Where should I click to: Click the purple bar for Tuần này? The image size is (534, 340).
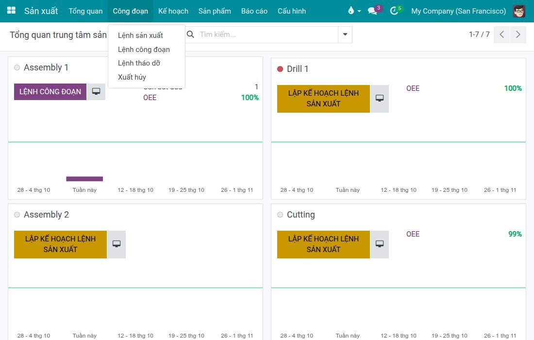(x=84, y=179)
